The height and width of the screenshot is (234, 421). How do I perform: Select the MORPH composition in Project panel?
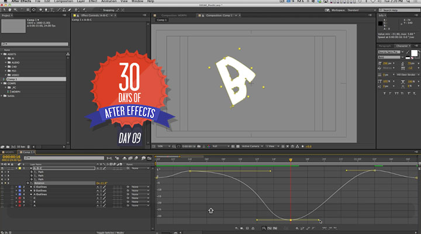[16, 92]
